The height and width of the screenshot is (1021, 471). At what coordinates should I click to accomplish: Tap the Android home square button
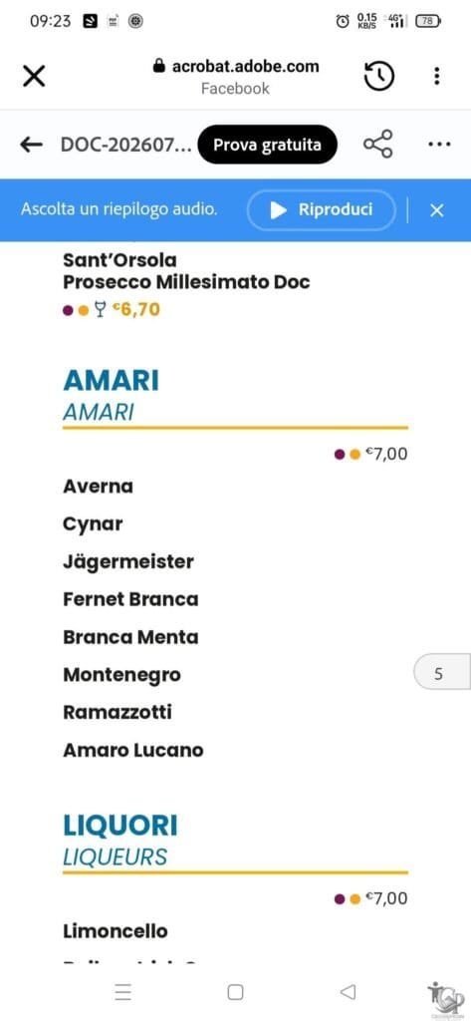click(235, 992)
